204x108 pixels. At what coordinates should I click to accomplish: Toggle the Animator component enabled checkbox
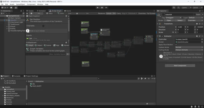[162, 36]
